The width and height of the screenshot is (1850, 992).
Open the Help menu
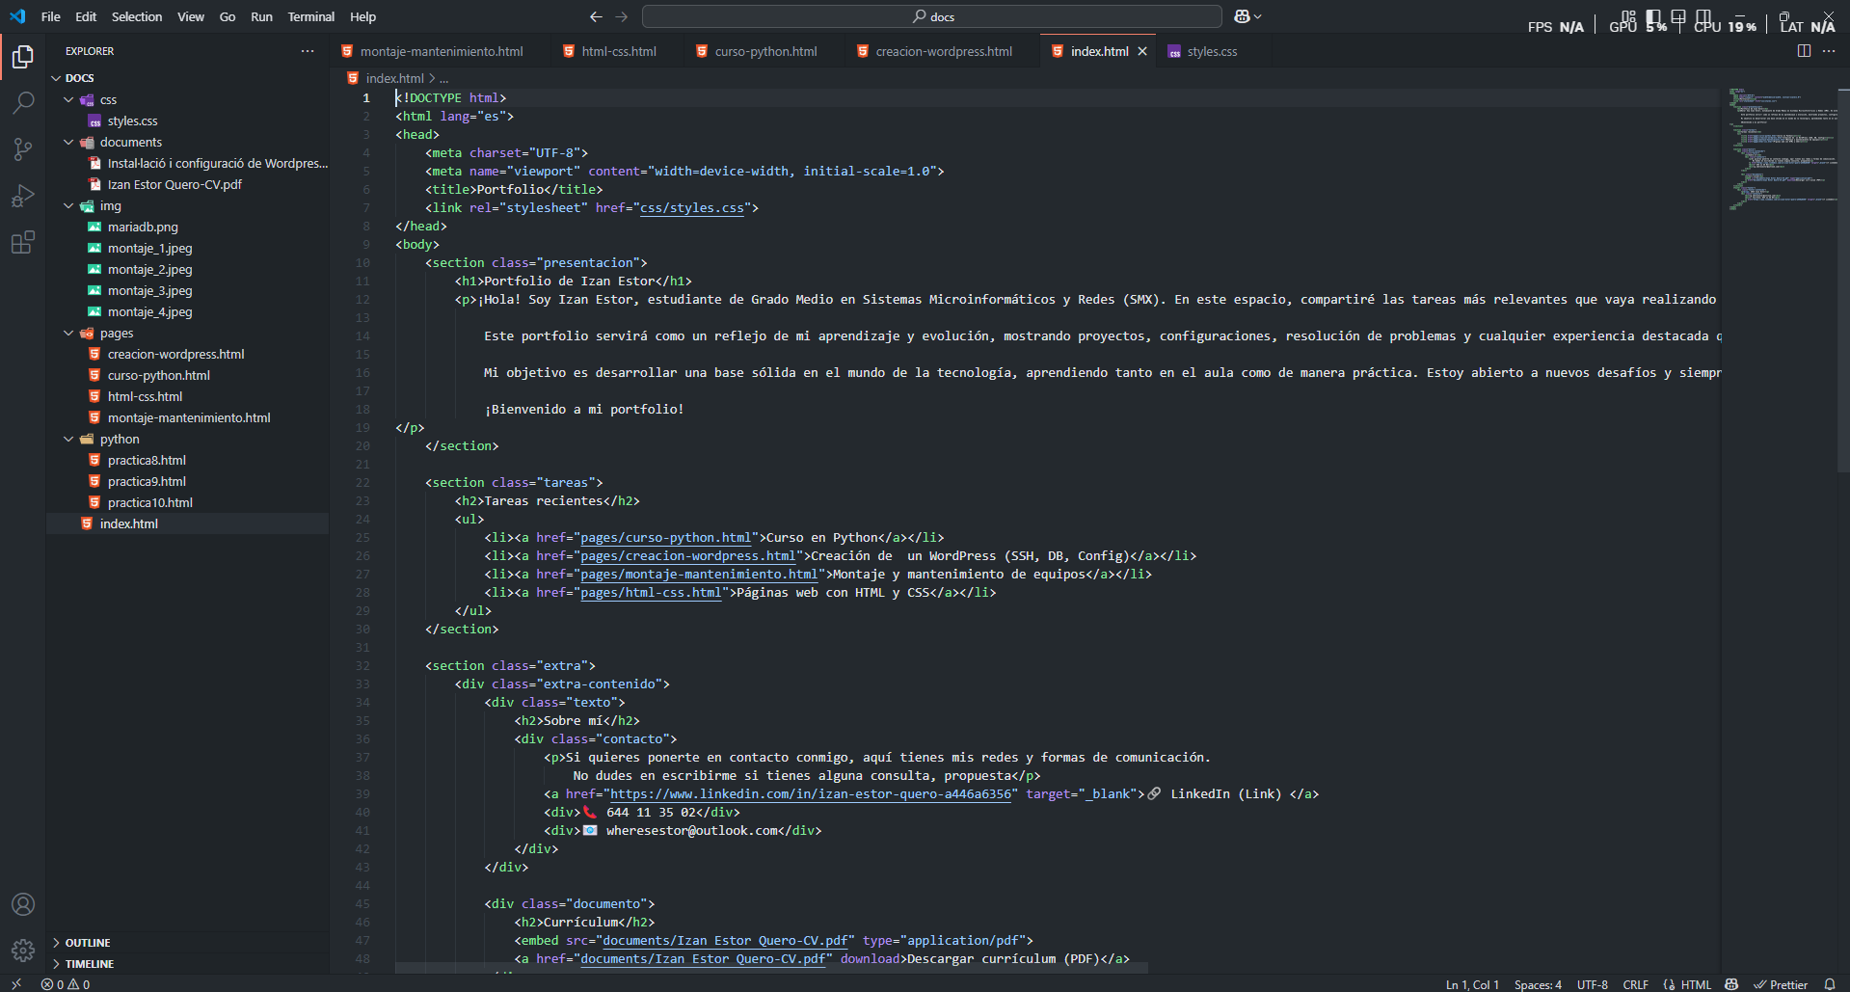362,16
